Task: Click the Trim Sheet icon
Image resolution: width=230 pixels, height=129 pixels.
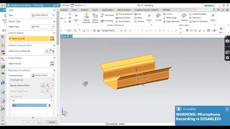Action: (x=102, y=15)
